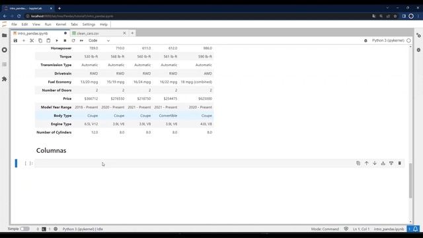Image resolution: width=423 pixels, height=238 pixels.
Task: Restart kernel and run all cells
Action: click(x=81, y=40)
